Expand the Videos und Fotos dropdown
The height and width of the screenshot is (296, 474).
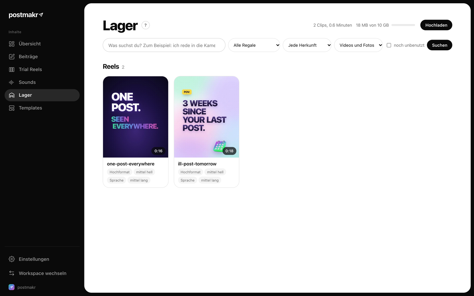pos(358,45)
